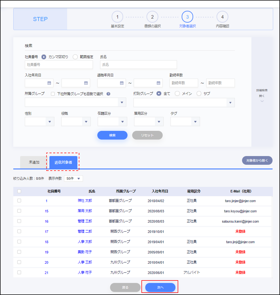Check the row for 人事 三郎

19,262
